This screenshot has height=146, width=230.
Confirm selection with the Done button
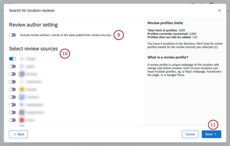click(211, 134)
